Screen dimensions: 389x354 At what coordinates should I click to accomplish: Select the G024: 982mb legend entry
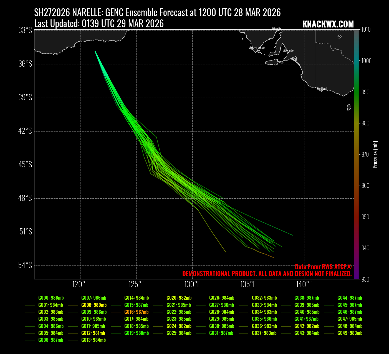[x=179, y=326]
